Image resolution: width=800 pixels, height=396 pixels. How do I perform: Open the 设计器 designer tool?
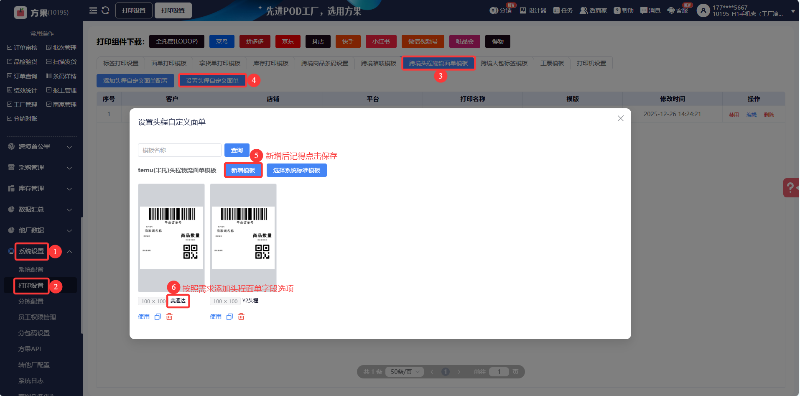533,10
